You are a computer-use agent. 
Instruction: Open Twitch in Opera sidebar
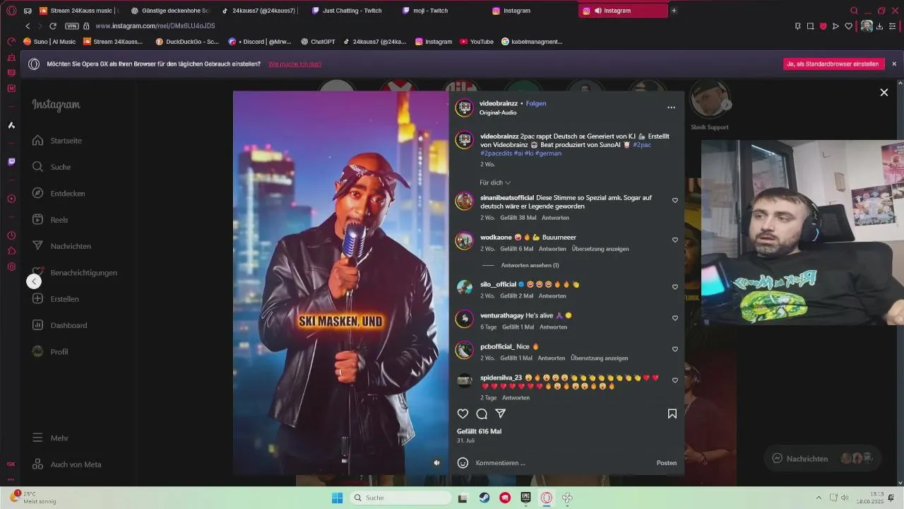(11, 162)
